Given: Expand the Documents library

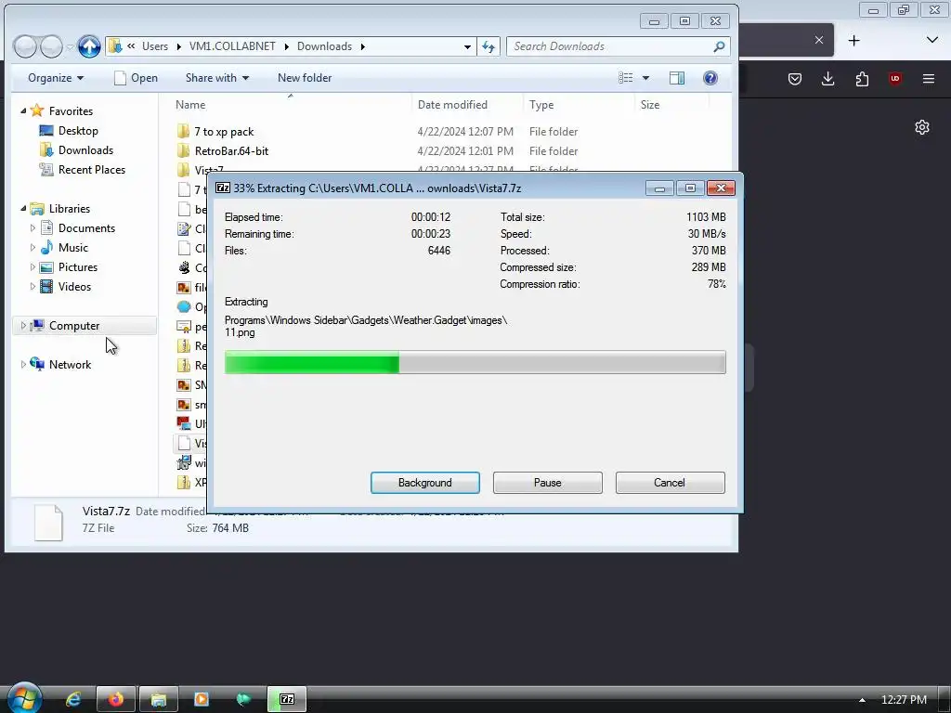Looking at the screenshot, I should (33, 228).
